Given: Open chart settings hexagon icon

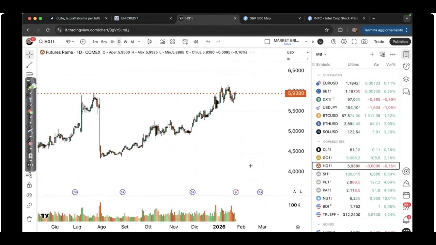Looking at the screenshot, I should click(x=344, y=42).
